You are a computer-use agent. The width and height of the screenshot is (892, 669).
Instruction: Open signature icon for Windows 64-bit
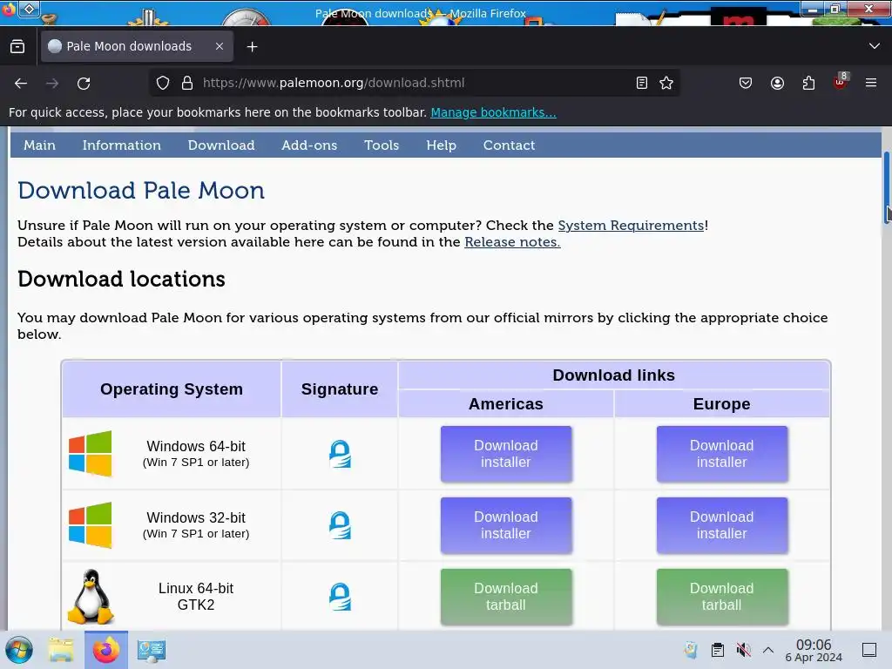click(340, 454)
